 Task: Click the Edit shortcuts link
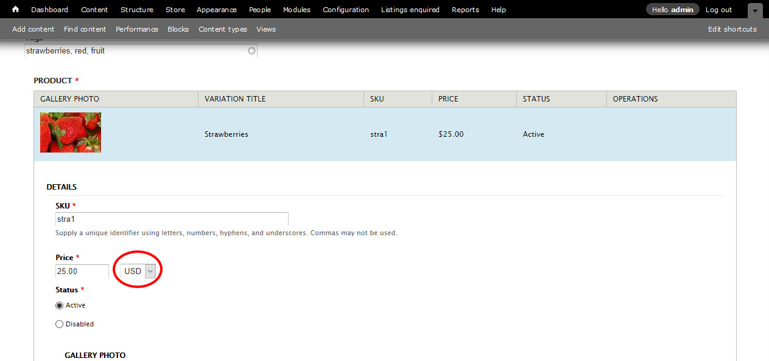(732, 29)
